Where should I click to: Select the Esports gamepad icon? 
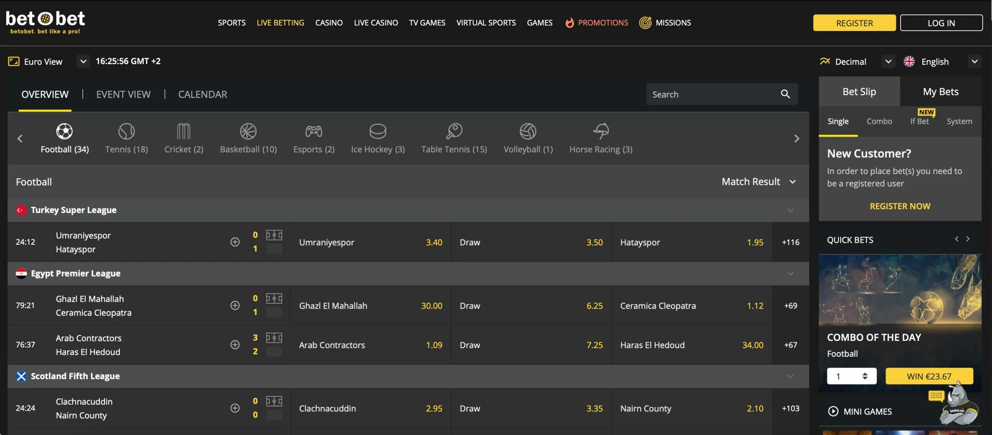[313, 131]
